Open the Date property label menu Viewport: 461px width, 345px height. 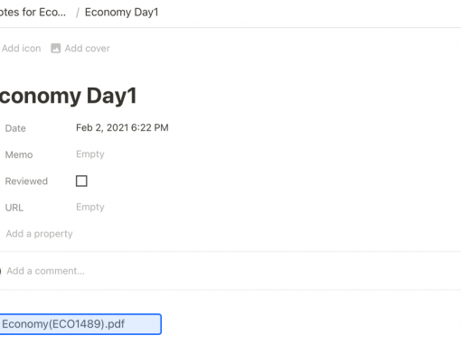tap(15, 128)
